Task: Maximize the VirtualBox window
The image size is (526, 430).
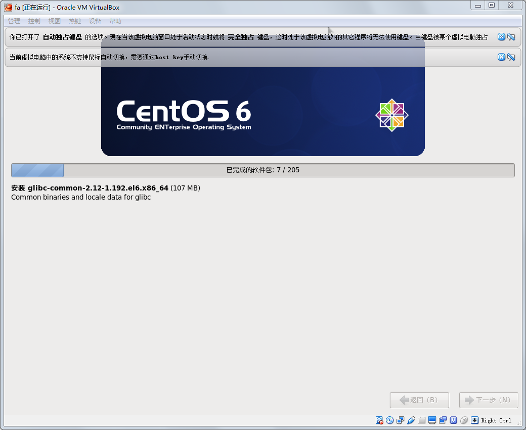Action: tap(492, 6)
